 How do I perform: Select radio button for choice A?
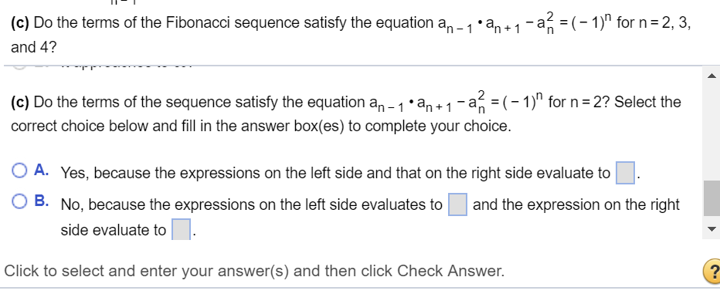click(x=19, y=171)
